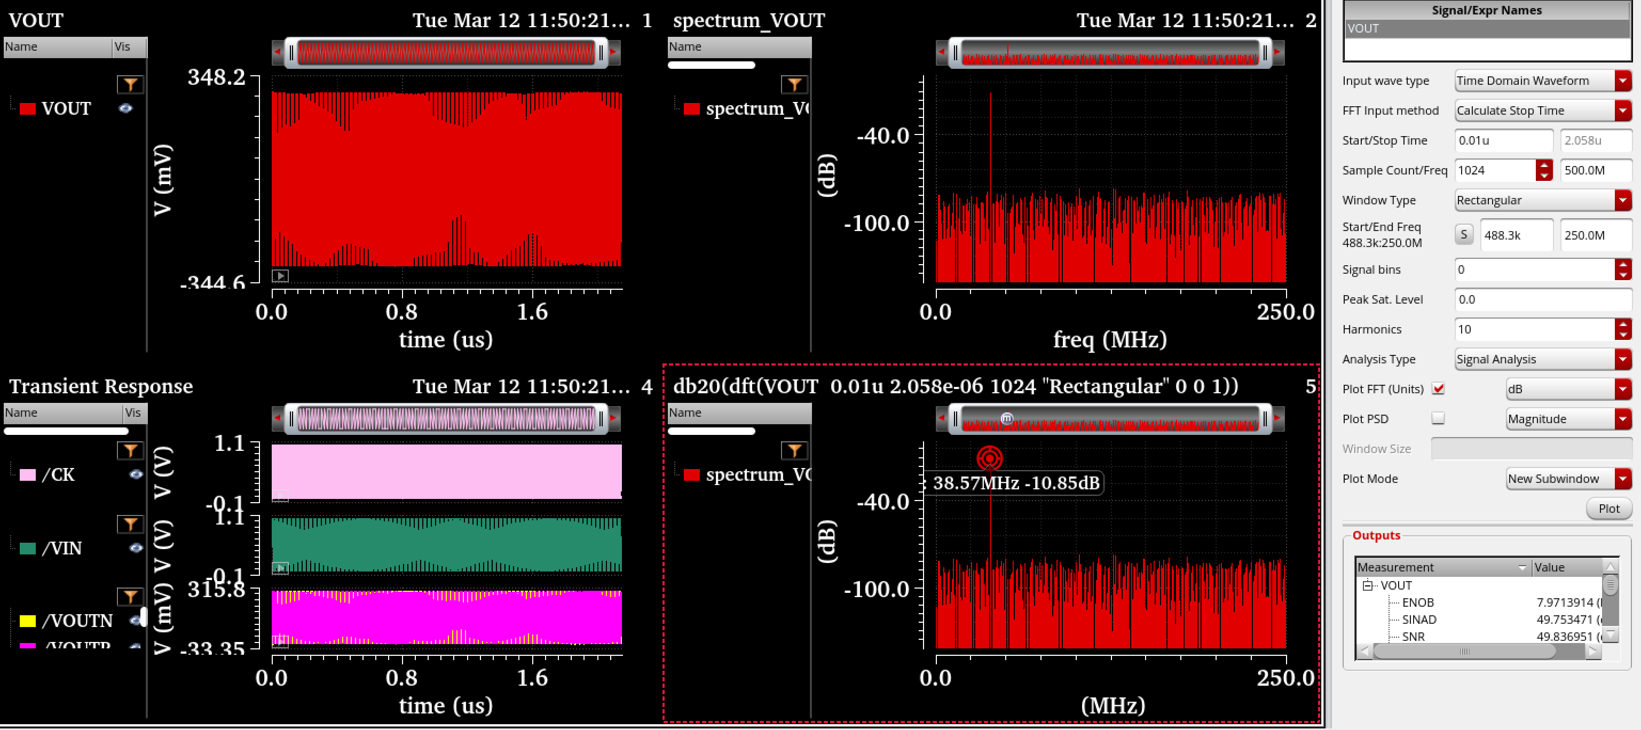Click the filter icon above VOUT trace
Screen dimensions: 1641x730
click(130, 84)
